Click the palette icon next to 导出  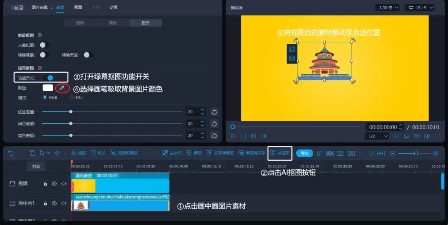point(320,154)
